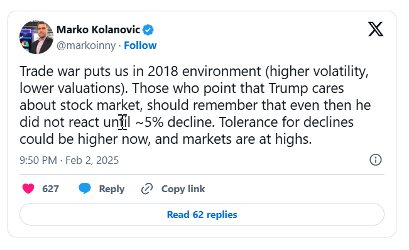Click the Marko Kolanovic display name
The image size is (409, 250).
99,30
